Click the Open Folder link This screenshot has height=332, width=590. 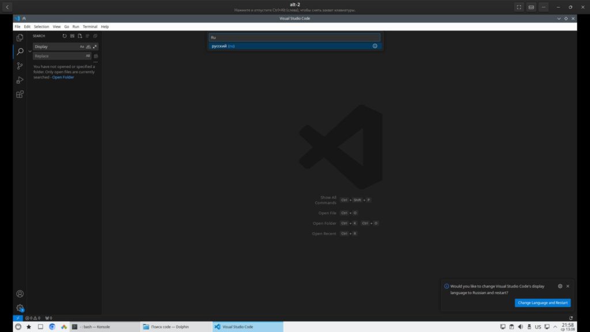[x=63, y=77]
